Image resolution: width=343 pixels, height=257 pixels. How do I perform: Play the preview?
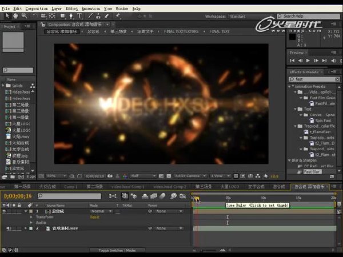click(x=308, y=61)
